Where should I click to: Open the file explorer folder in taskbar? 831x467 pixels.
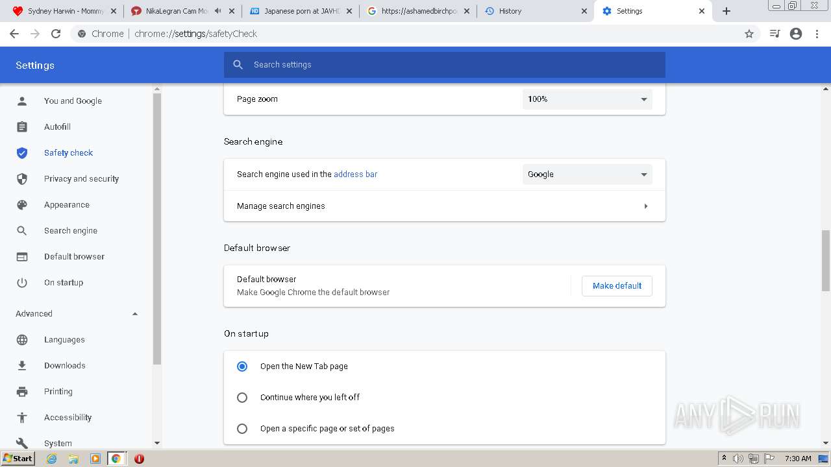coord(73,459)
